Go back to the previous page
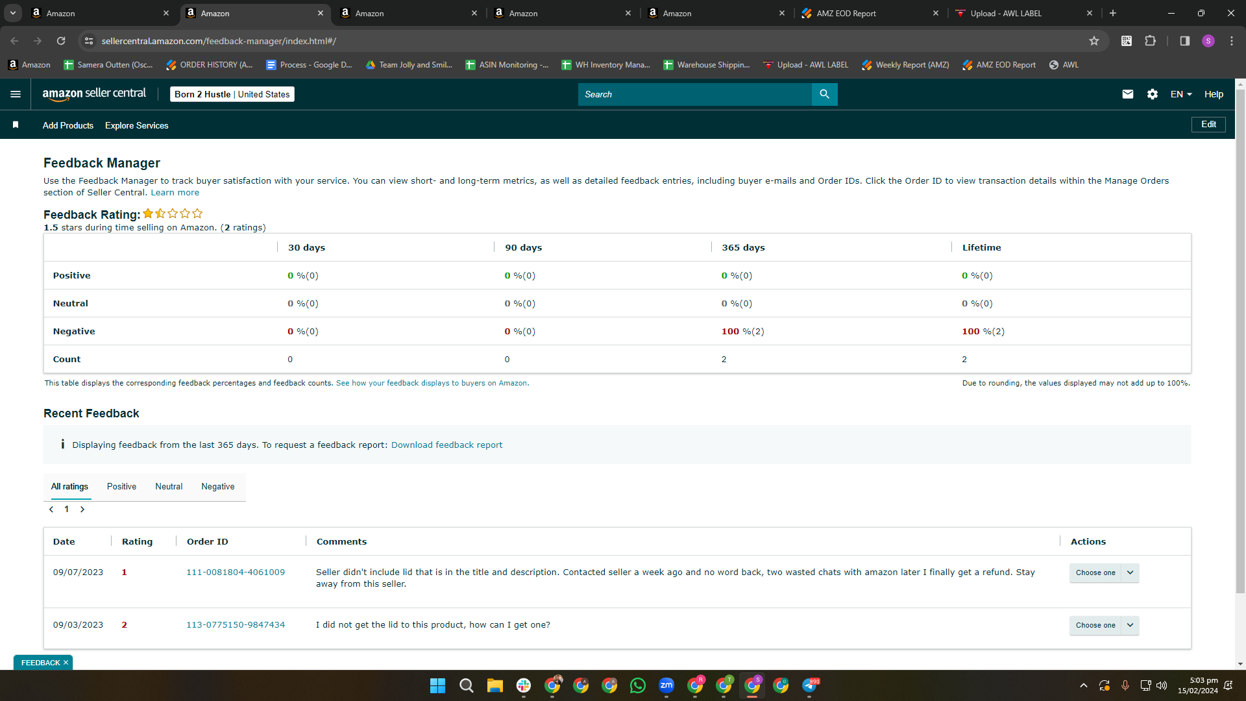This screenshot has height=701, width=1246. (14, 41)
